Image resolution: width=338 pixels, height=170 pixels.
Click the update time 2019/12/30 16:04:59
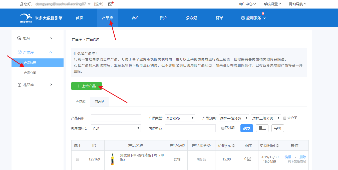(269, 159)
